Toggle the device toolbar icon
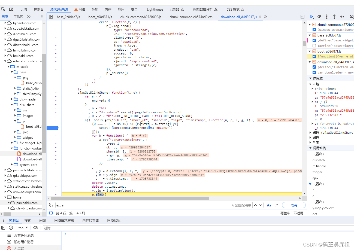The height and width of the screenshot is (250, 354). 11,9
